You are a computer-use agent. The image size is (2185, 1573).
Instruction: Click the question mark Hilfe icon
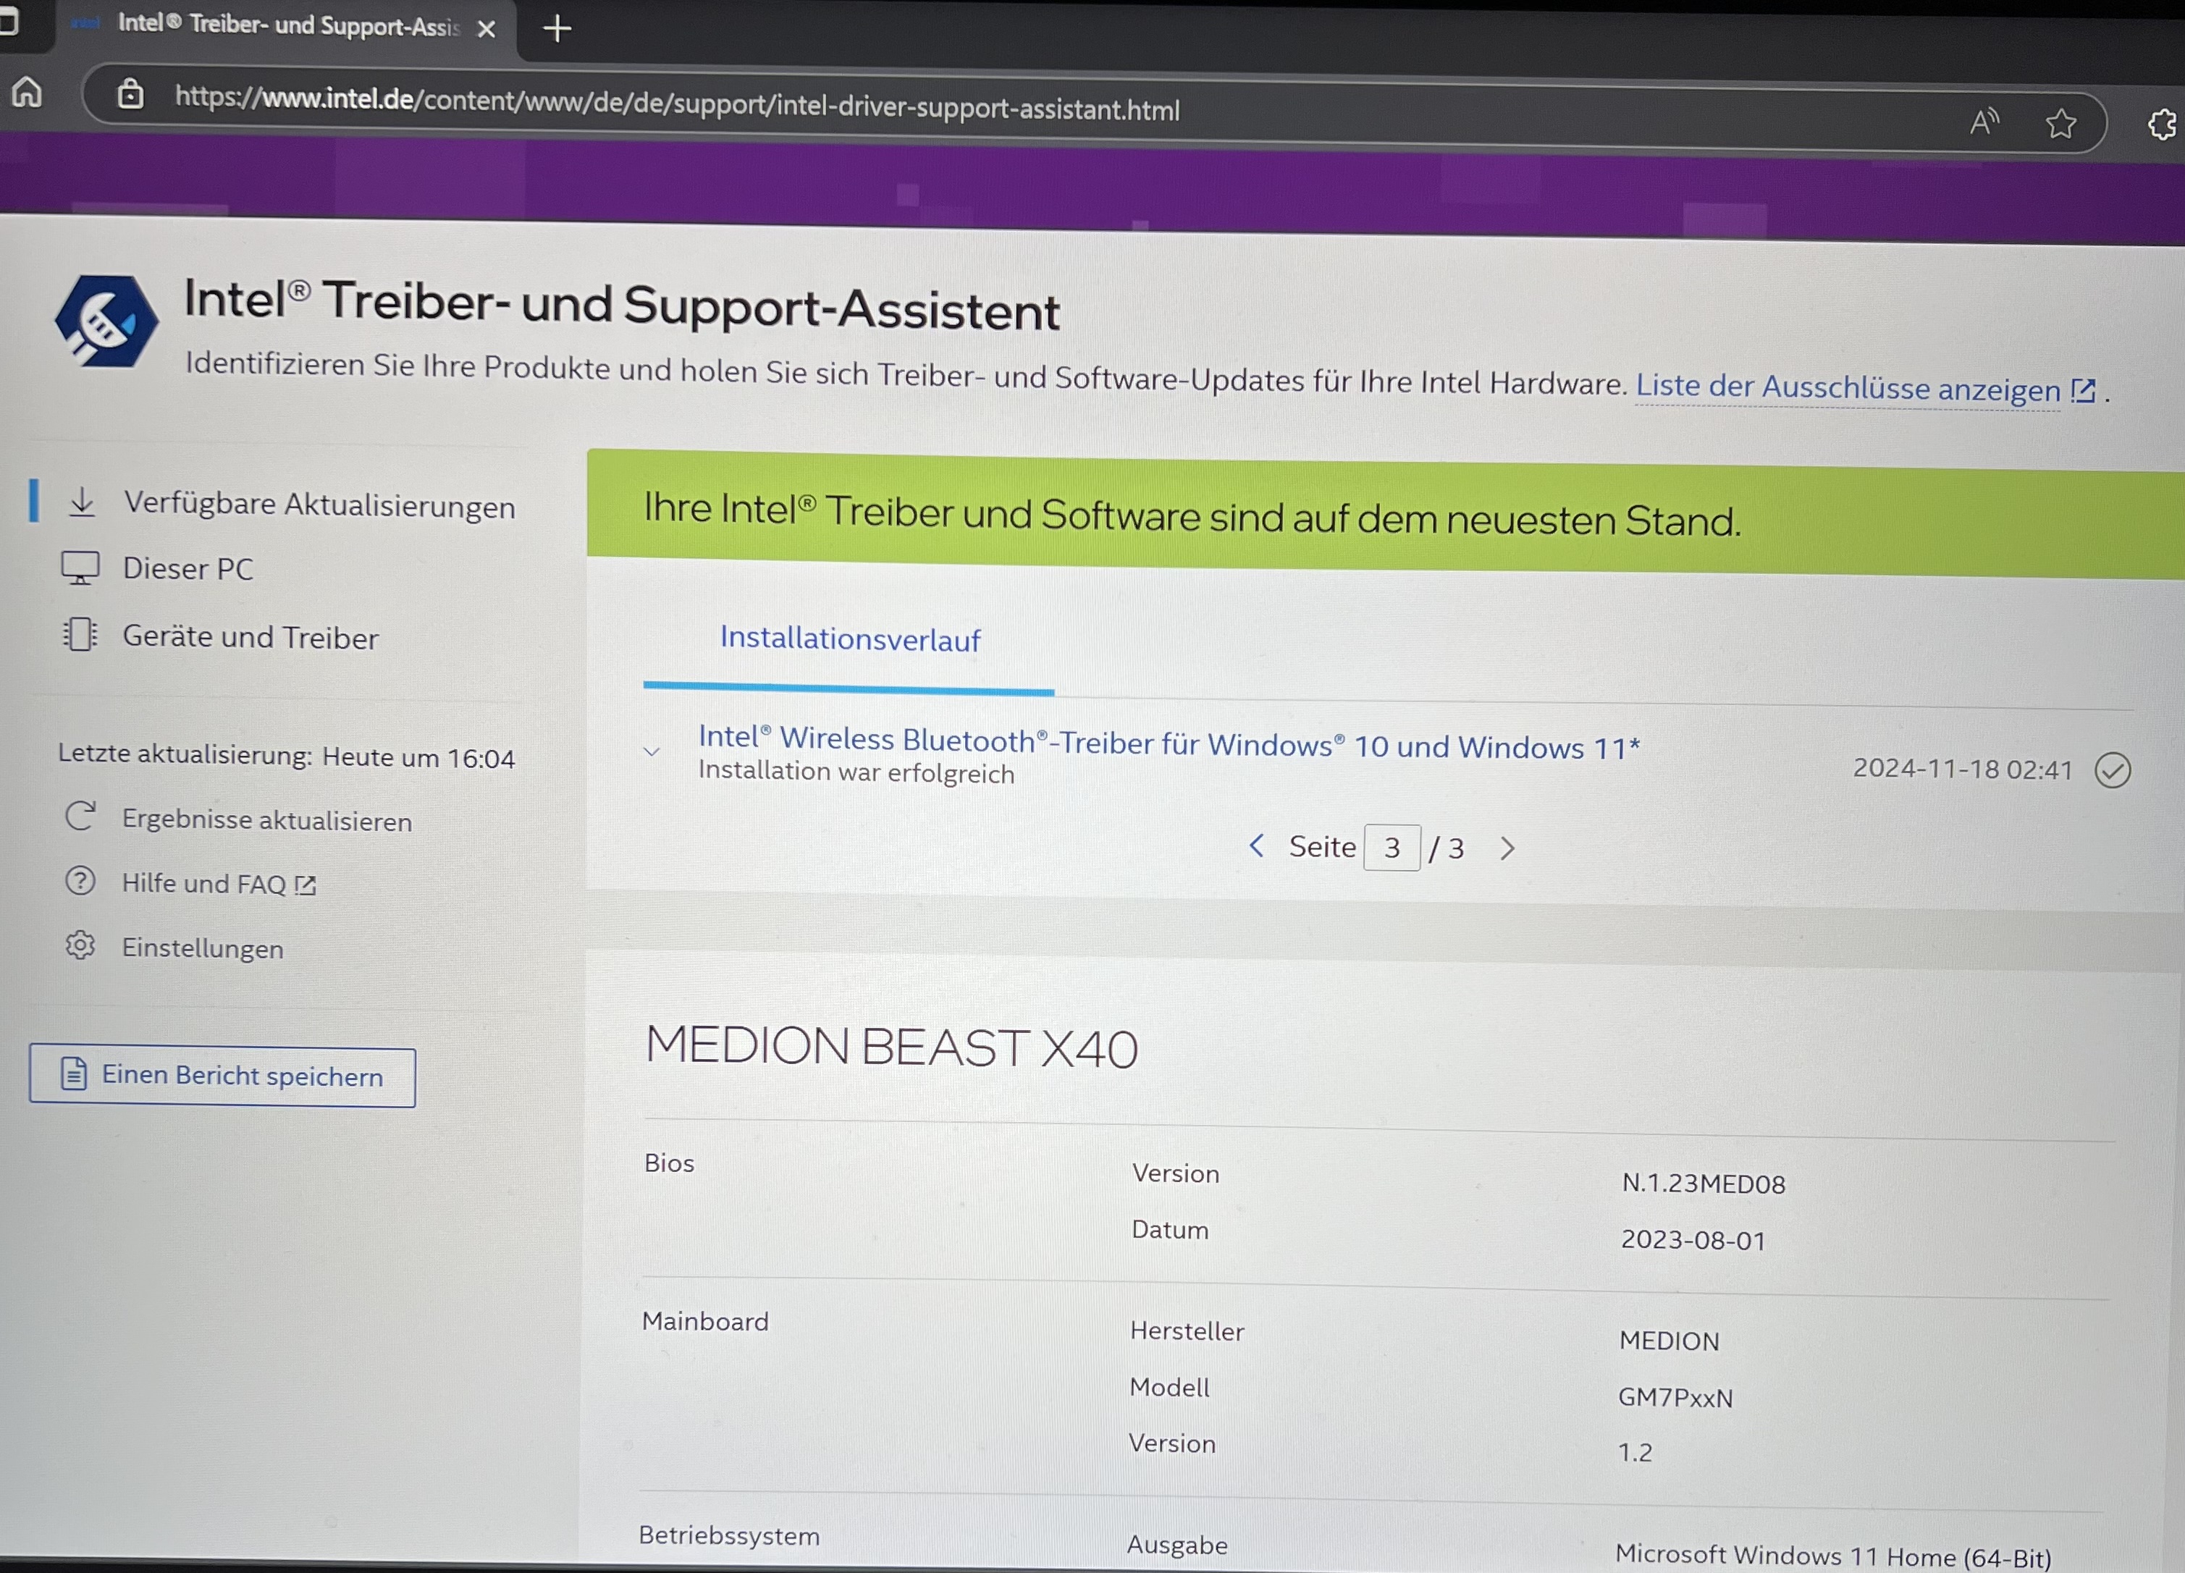(80, 880)
